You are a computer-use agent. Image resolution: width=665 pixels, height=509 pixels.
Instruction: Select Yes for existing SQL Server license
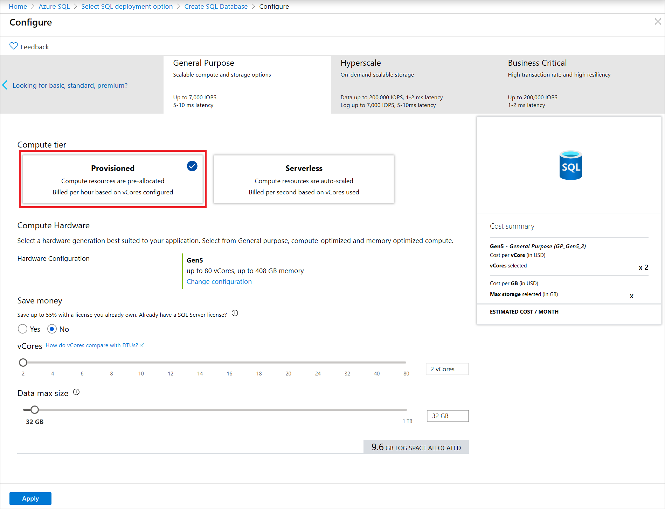(x=23, y=329)
